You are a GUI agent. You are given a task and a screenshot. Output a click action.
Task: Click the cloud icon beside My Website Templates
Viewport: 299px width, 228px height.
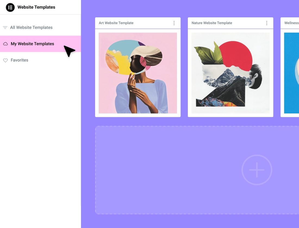(x=5, y=44)
